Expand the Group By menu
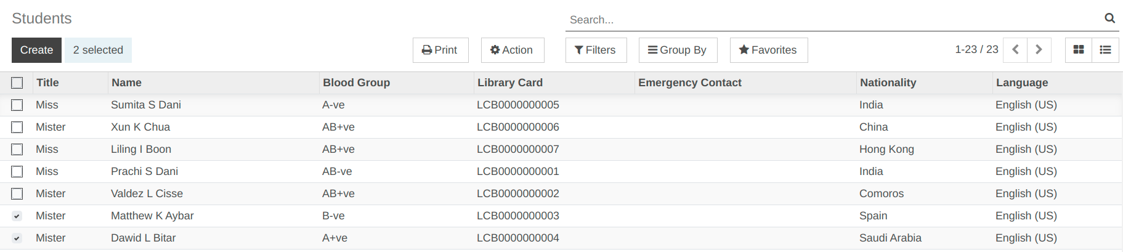The height and width of the screenshot is (252, 1123). (x=678, y=50)
